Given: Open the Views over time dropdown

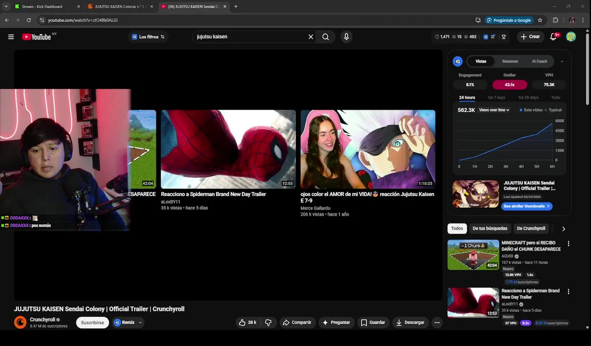Looking at the screenshot, I should point(494,110).
